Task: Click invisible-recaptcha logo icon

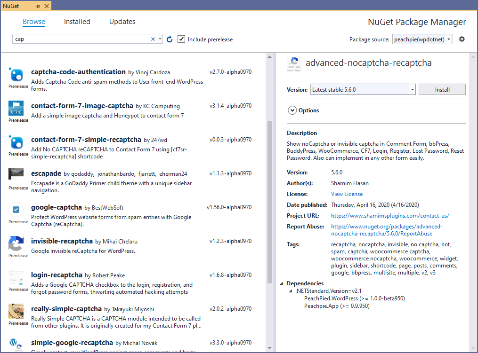Action: (x=16, y=243)
